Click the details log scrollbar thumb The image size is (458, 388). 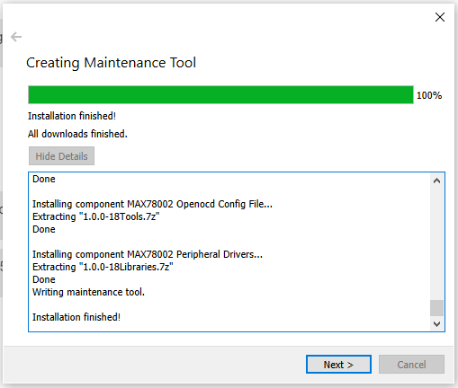(x=436, y=308)
